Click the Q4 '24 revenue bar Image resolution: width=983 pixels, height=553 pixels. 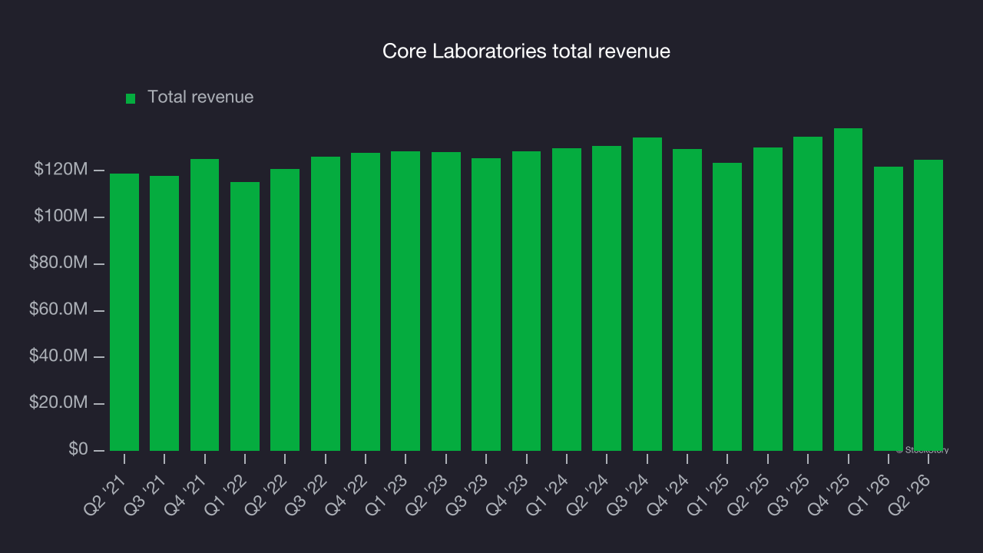click(x=687, y=300)
